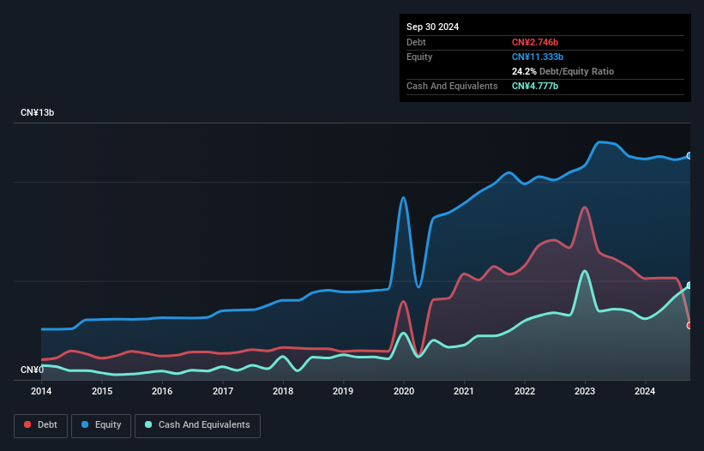Screen dimensions: 704x451
Task: Click the 2022 x-axis label
Action: pyautogui.click(x=525, y=391)
